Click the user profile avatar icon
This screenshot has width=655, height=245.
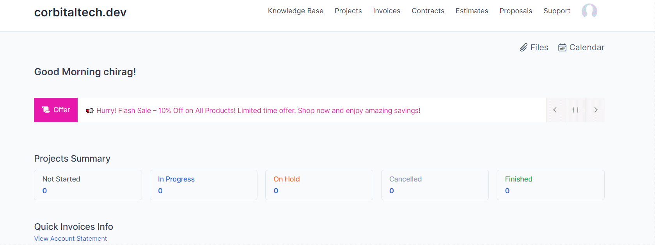(x=589, y=11)
